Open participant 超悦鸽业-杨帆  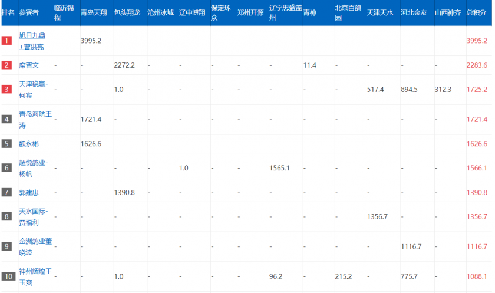34,168
